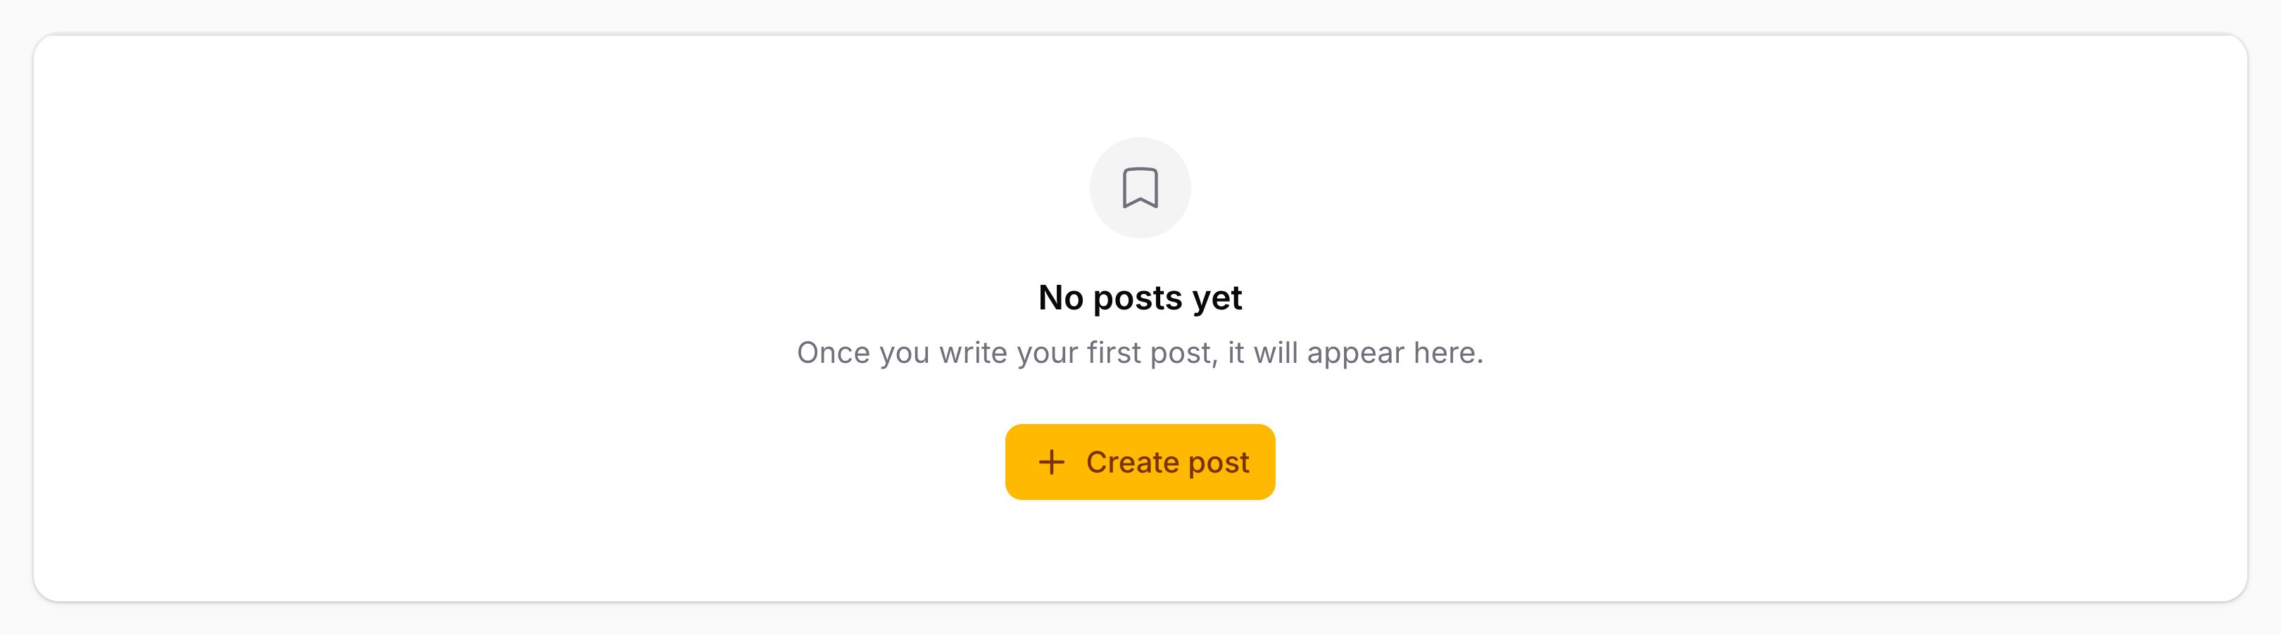
Task: Start a new post with the yellow button
Action: (1140, 463)
